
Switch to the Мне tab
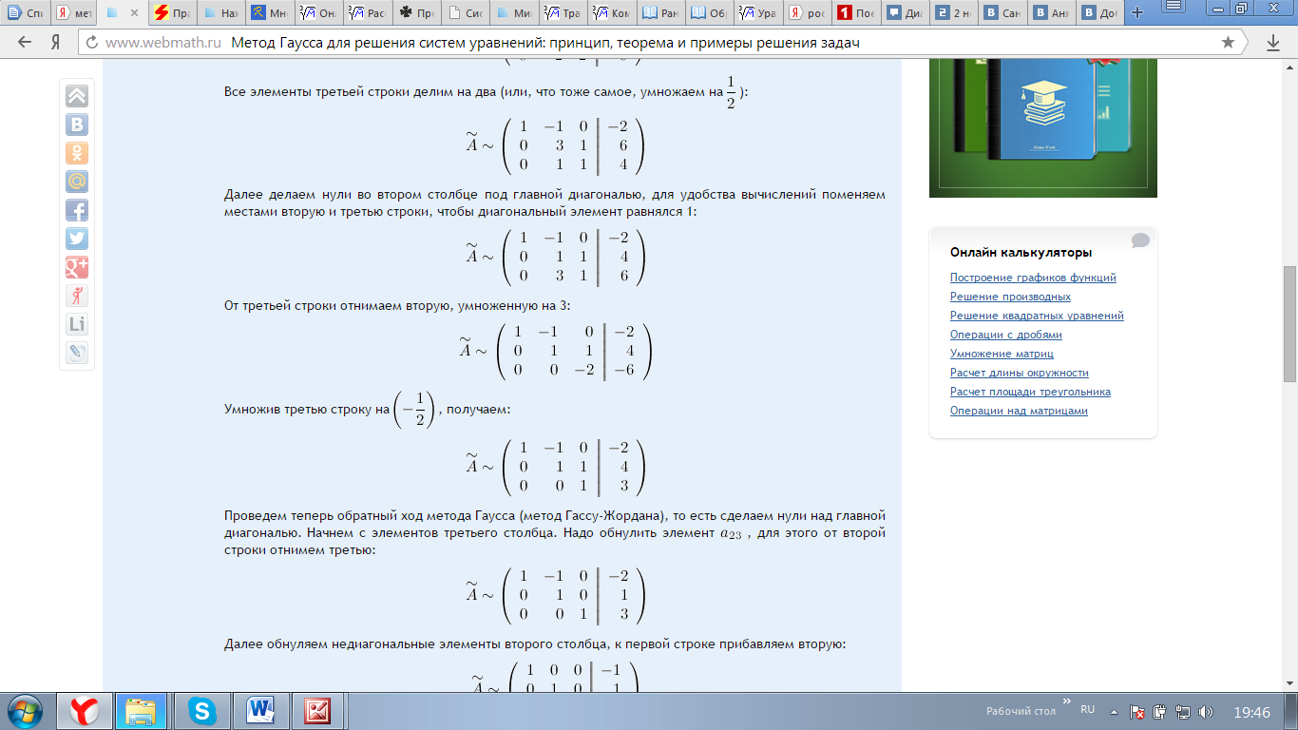269,13
